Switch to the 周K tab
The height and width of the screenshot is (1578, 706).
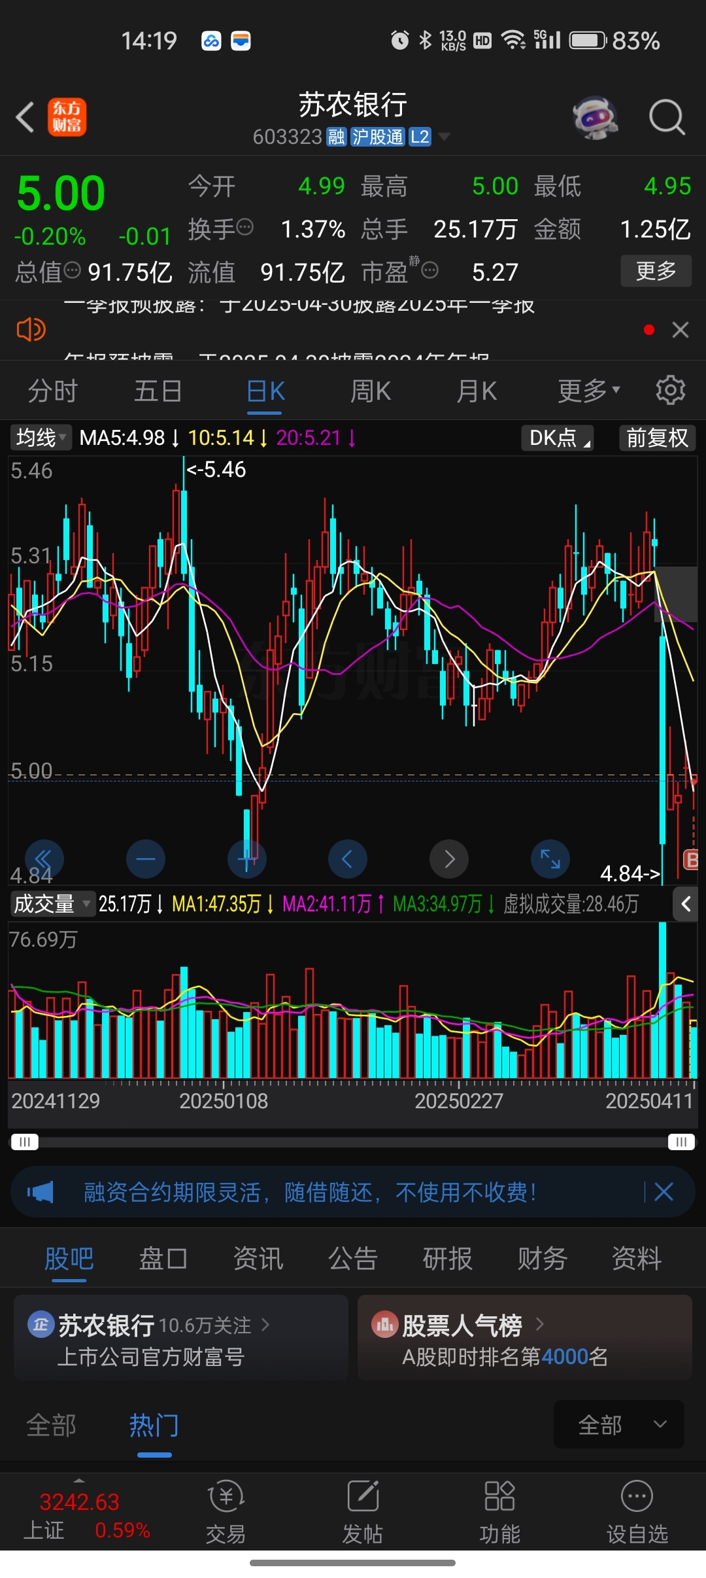(371, 391)
